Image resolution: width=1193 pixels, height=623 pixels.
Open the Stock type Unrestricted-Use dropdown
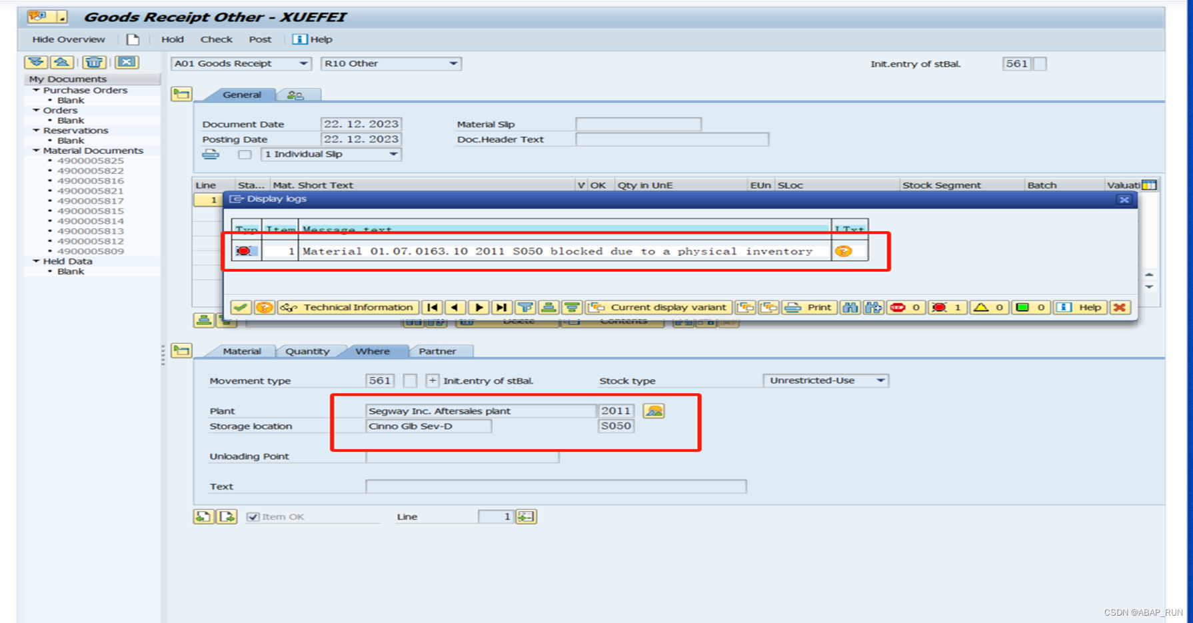tap(879, 380)
